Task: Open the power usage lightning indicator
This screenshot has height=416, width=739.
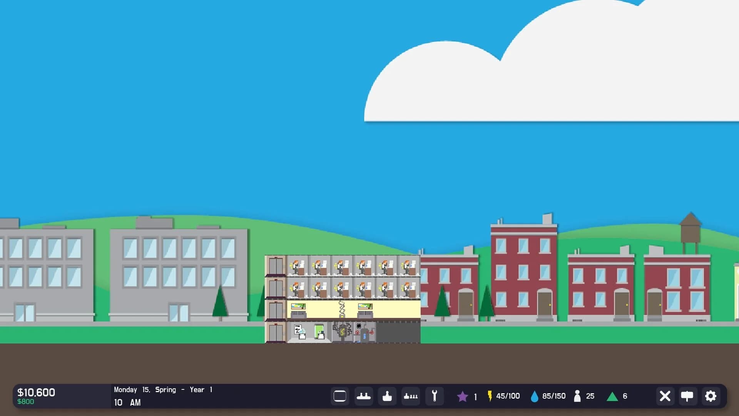Action: pos(490,396)
